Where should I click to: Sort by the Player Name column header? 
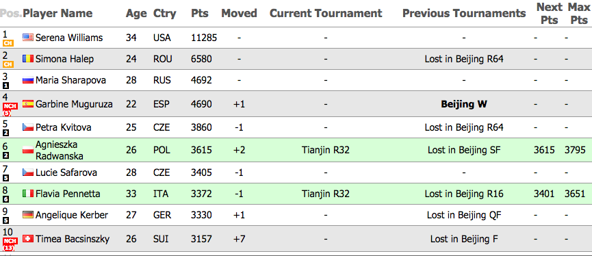coord(57,13)
